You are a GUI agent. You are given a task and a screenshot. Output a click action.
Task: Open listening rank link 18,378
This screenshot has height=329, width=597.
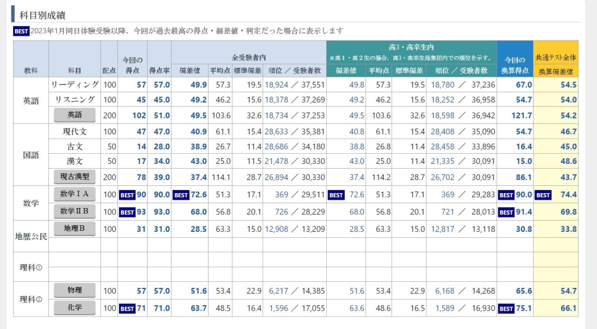(x=277, y=100)
